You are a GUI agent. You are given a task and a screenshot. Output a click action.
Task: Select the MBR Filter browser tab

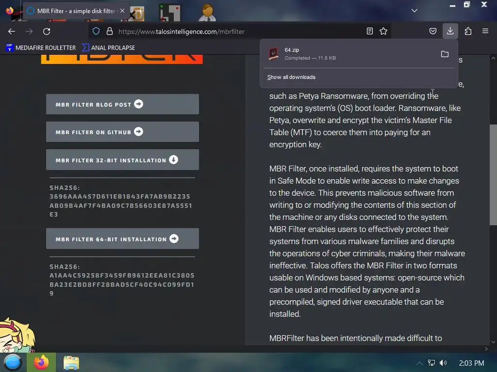click(x=75, y=11)
